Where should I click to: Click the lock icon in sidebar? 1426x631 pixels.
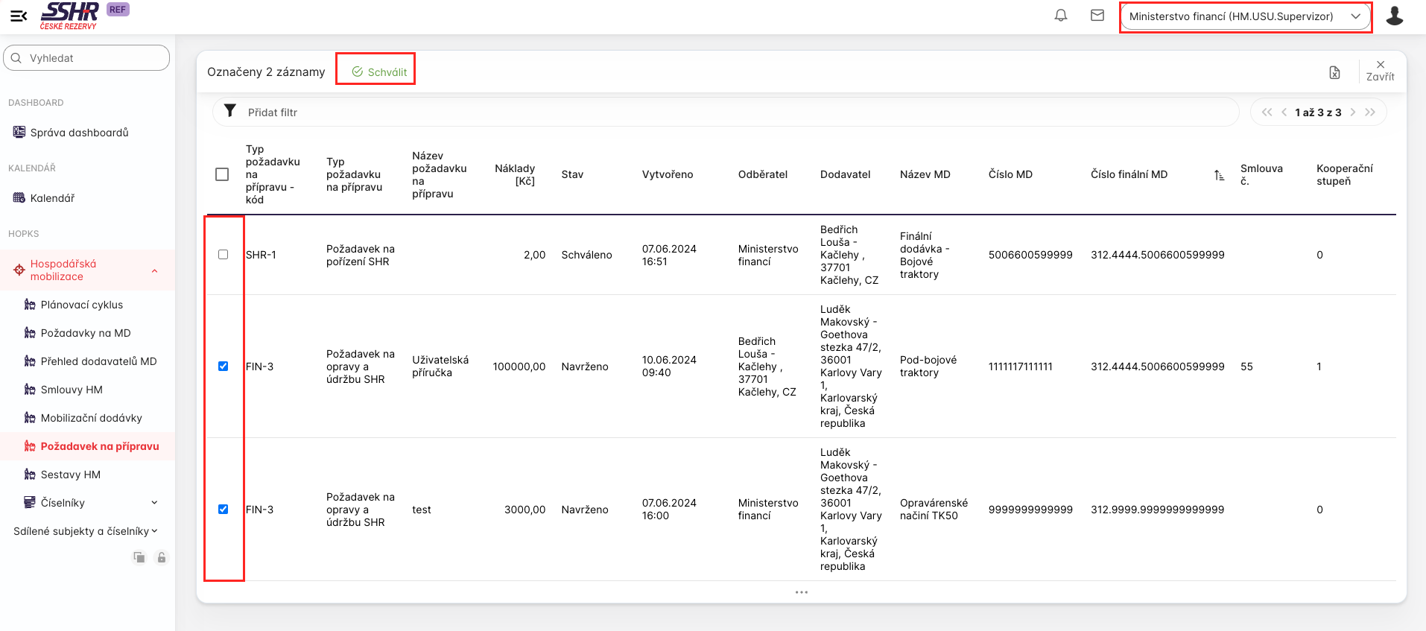click(x=162, y=557)
